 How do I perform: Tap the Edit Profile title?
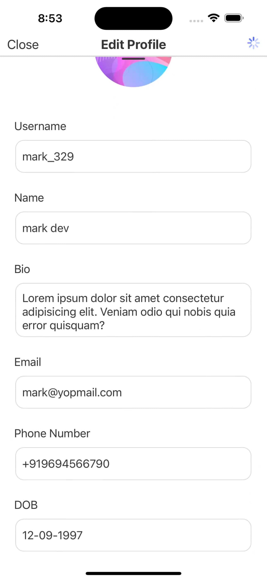(x=133, y=44)
